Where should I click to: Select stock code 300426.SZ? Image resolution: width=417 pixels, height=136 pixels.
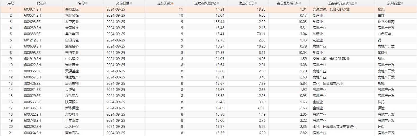click(x=32, y=83)
